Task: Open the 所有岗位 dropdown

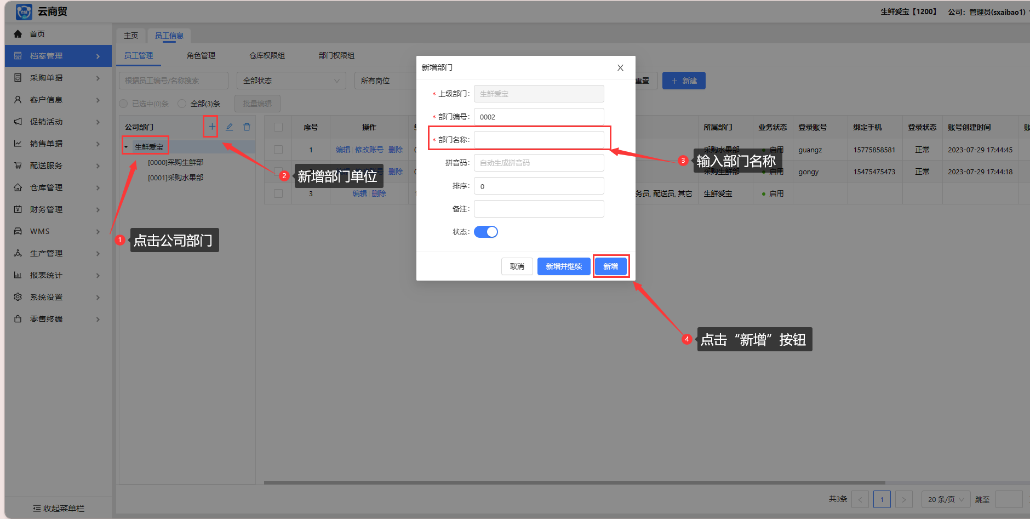Action: pyautogui.click(x=386, y=81)
